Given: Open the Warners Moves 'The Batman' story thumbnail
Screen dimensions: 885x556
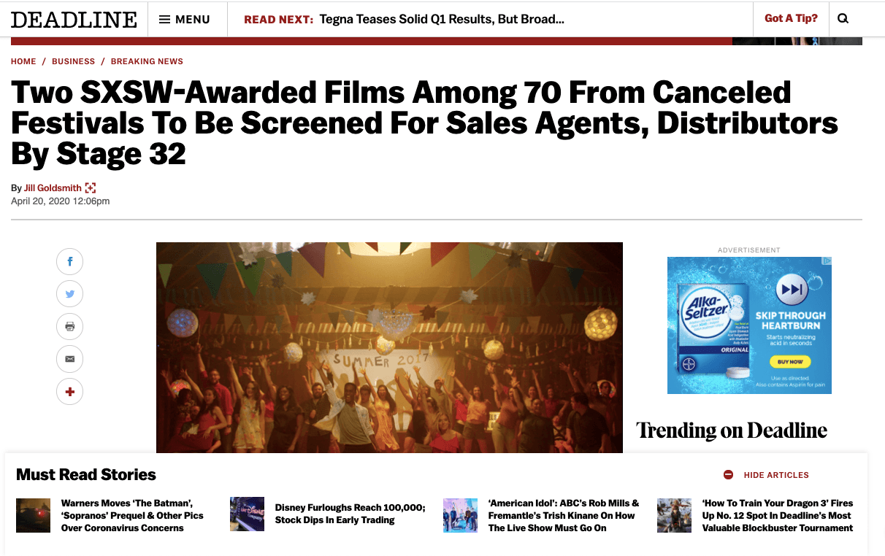Looking at the screenshot, I should pyautogui.click(x=33, y=515).
